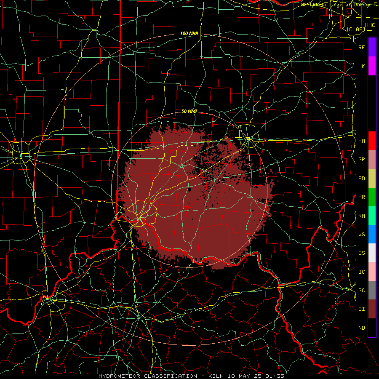Image resolution: width=379 pixels, height=379 pixels.
Task: Click the 'RF' legend label
Action: click(361, 47)
